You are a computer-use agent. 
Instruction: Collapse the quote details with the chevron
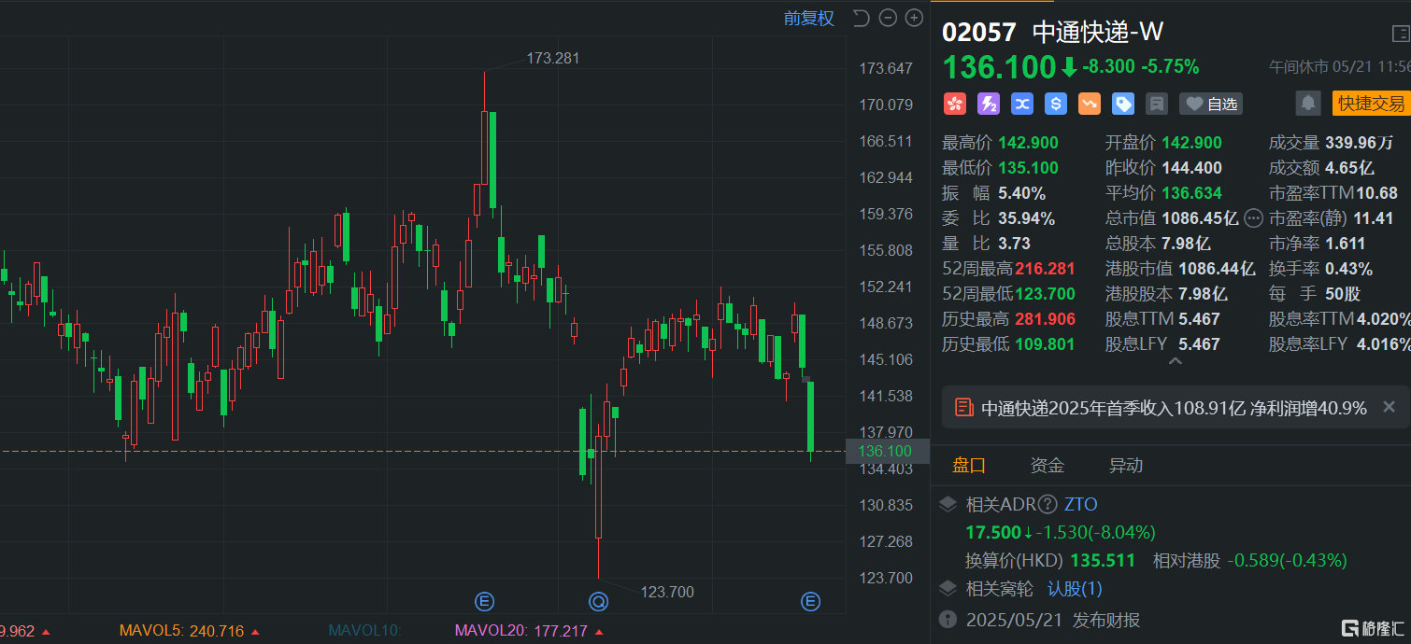click(1175, 361)
